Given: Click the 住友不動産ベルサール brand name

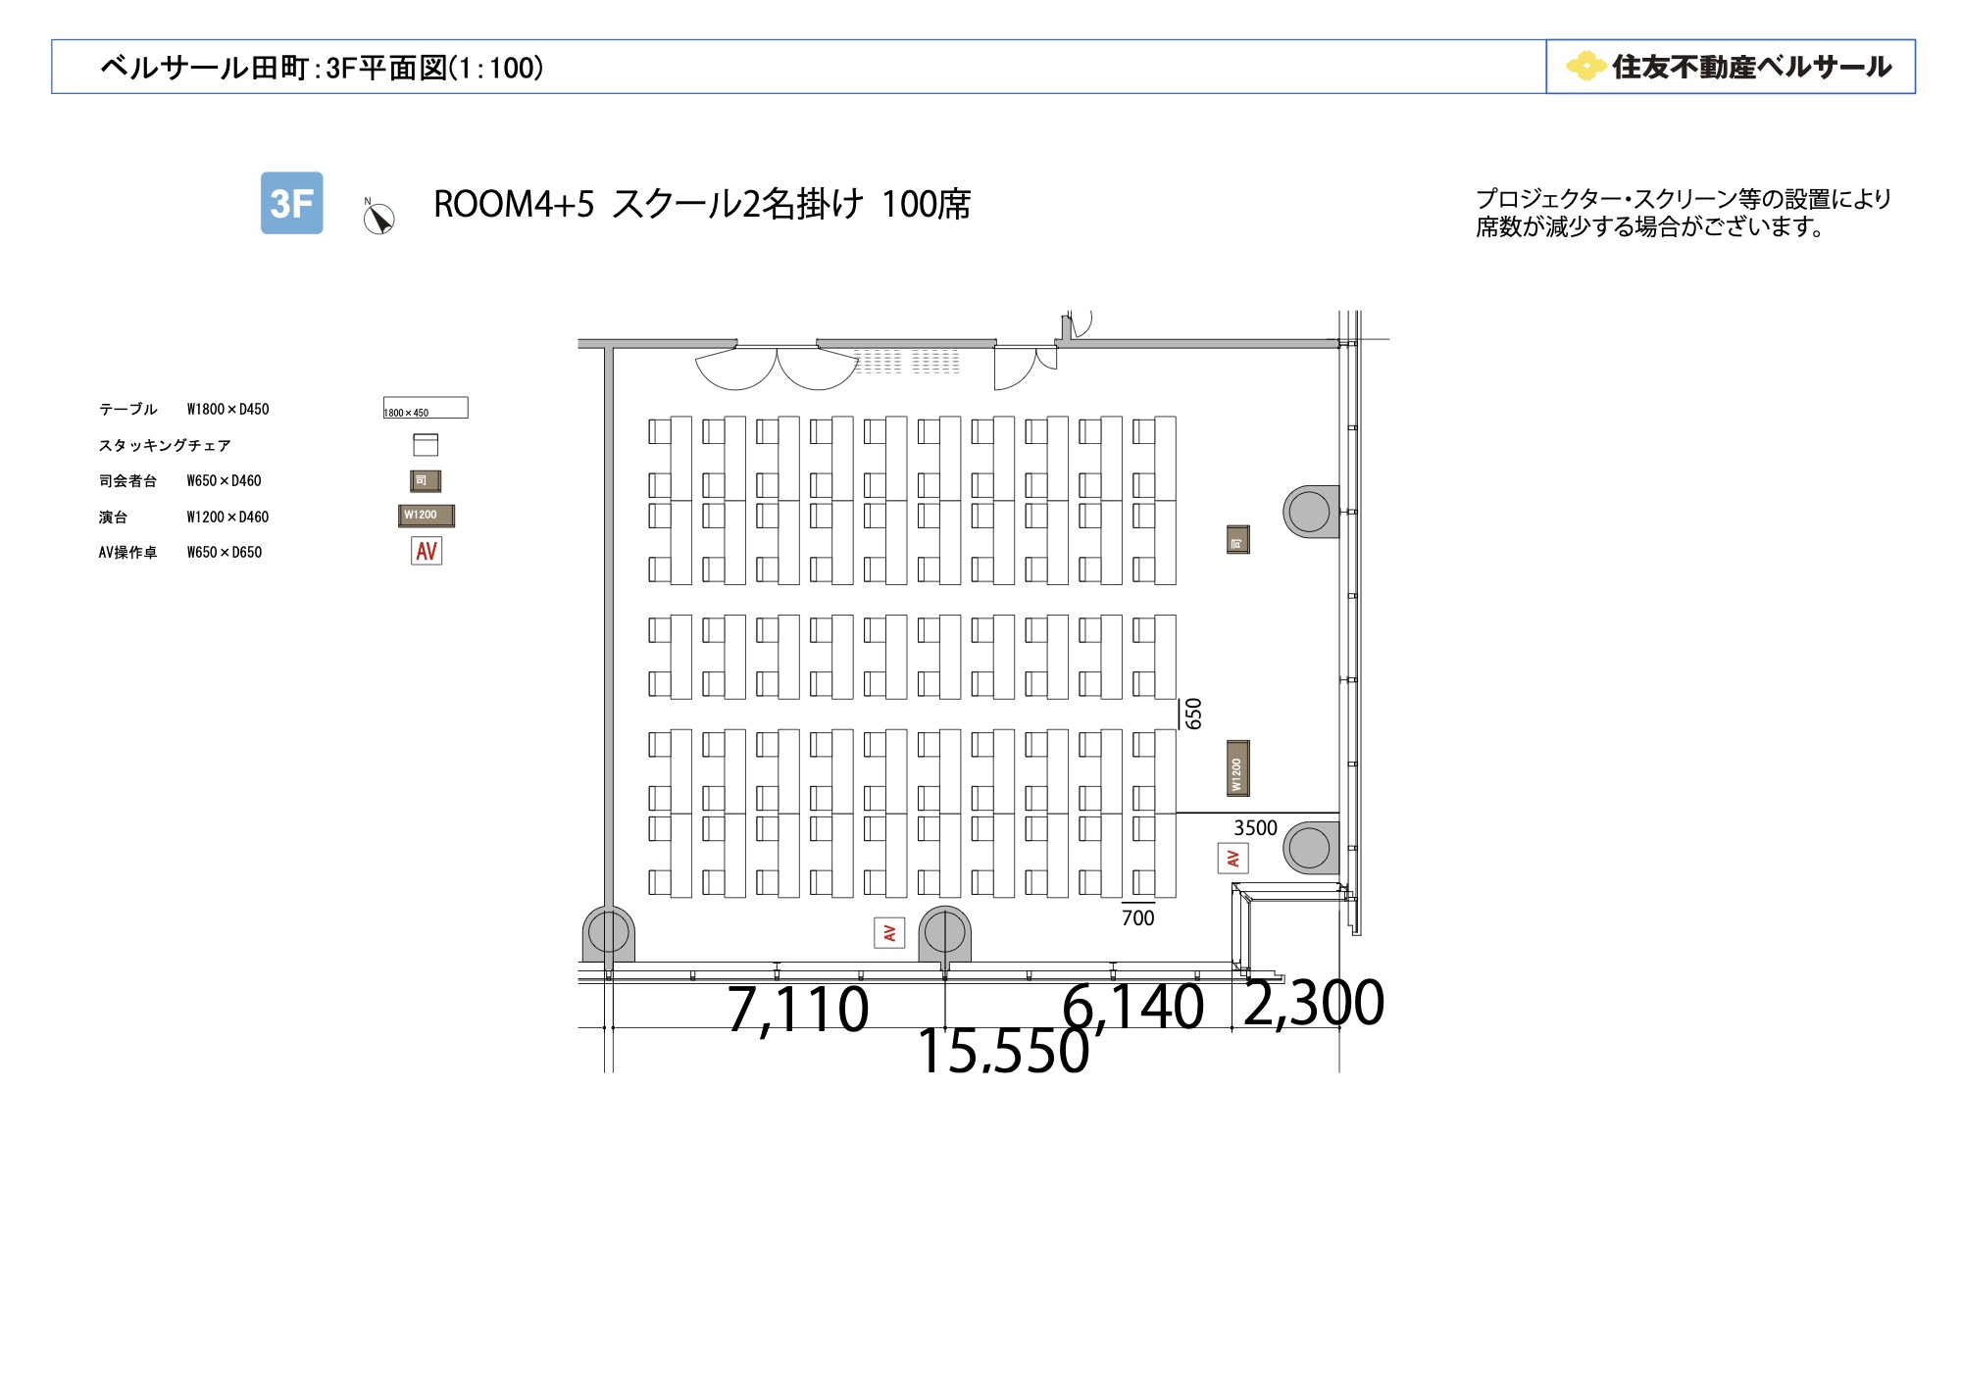Looking at the screenshot, I should [1751, 67].
